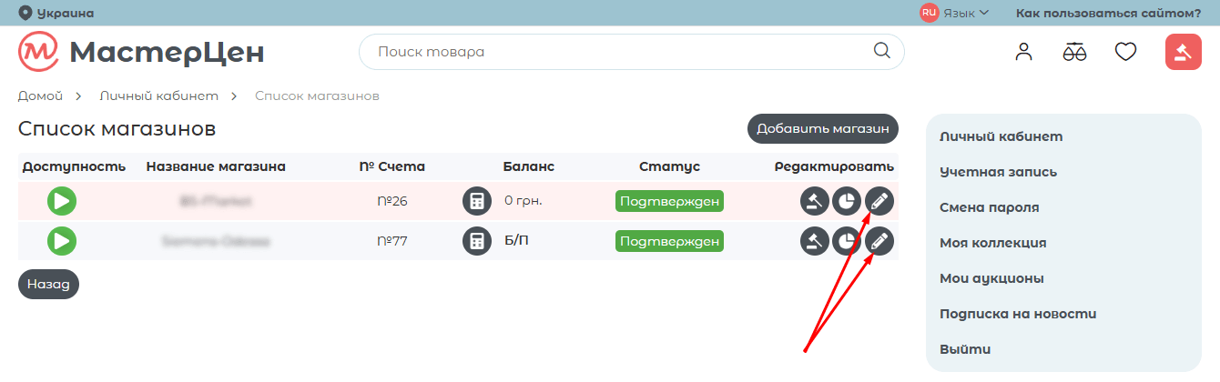Click the auction gavel icon in row №26
1220x382 pixels.
tap(815, 201)
